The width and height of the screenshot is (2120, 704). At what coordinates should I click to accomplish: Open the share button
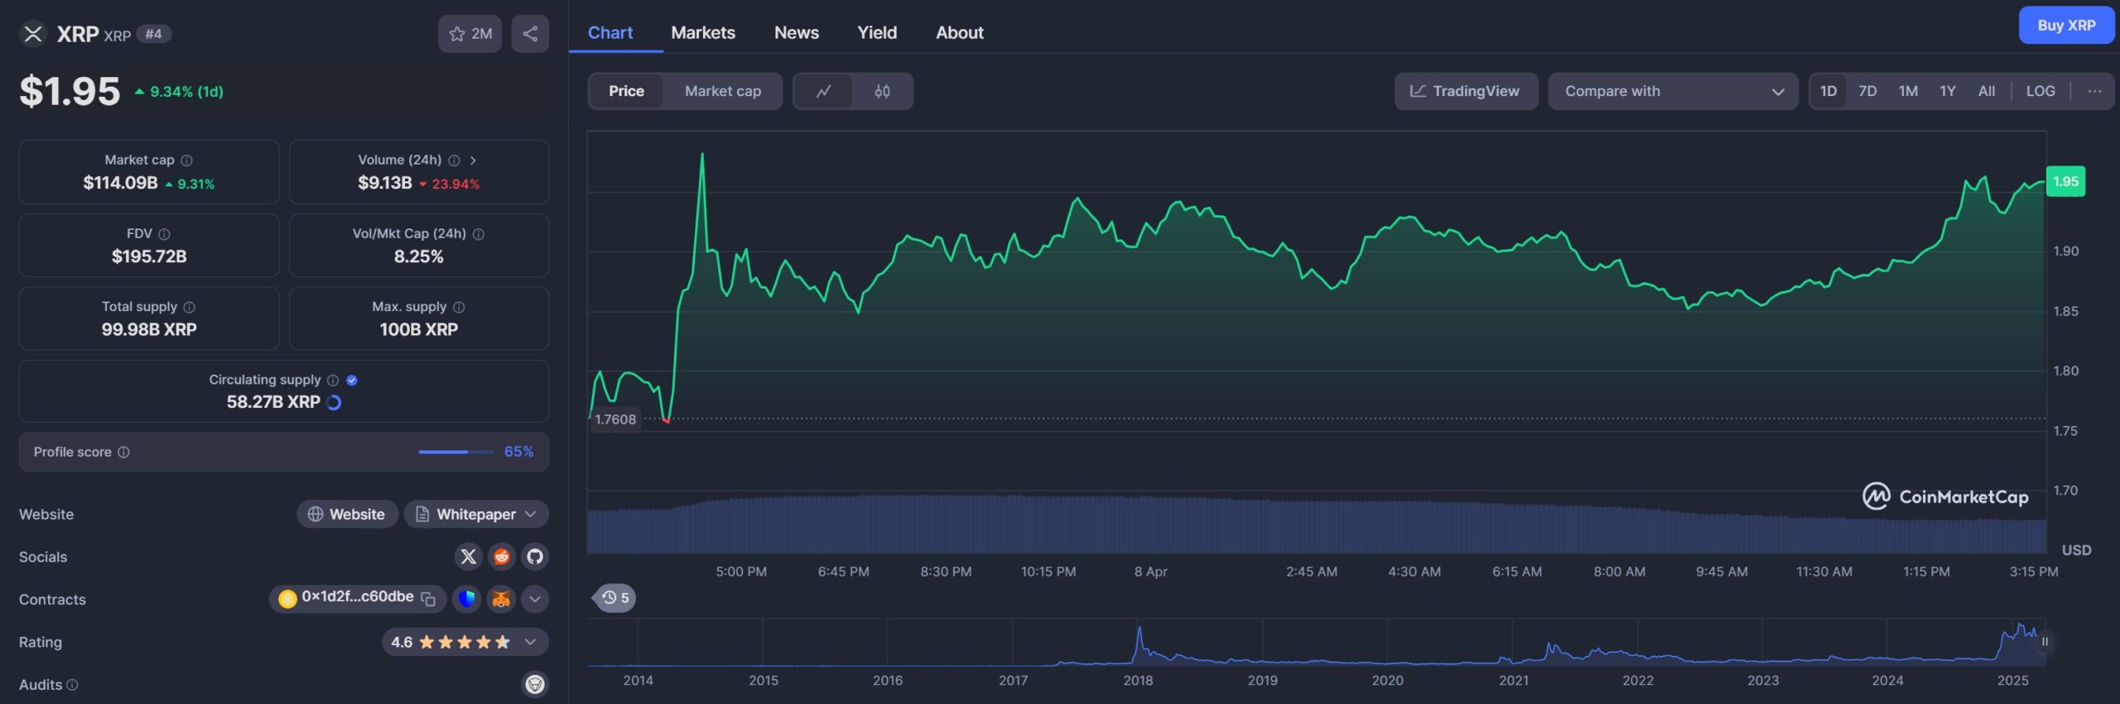tap(530, 34)
